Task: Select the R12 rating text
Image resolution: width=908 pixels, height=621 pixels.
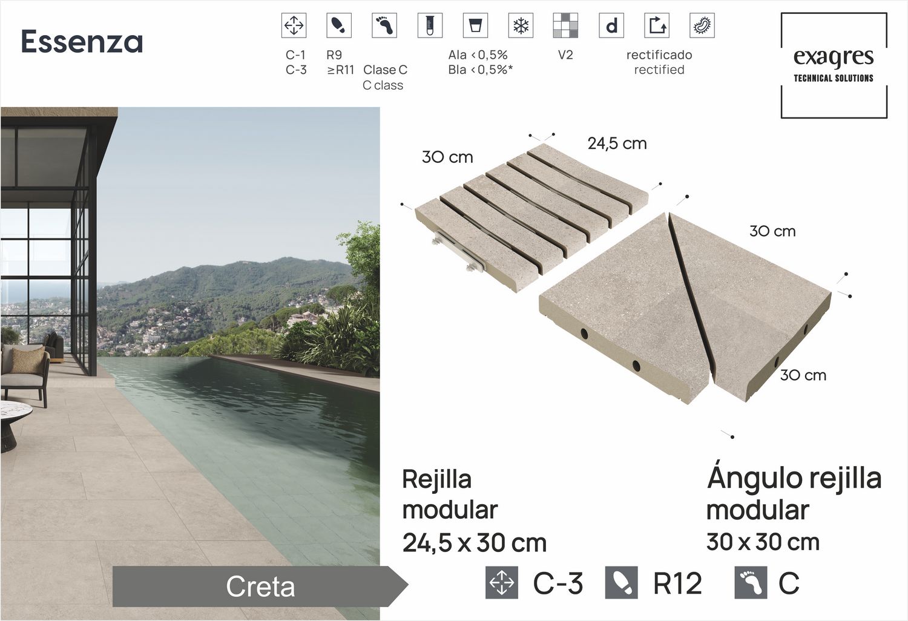Action: coord(678,583)
